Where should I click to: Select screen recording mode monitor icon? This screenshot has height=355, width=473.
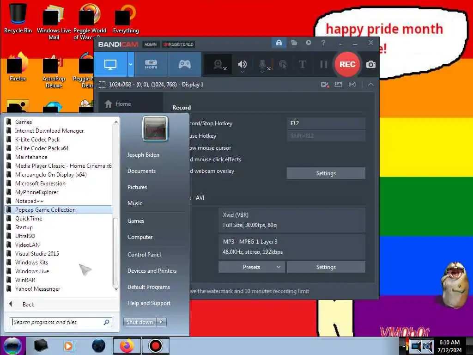pyautogui.click(x=110, y=64)
